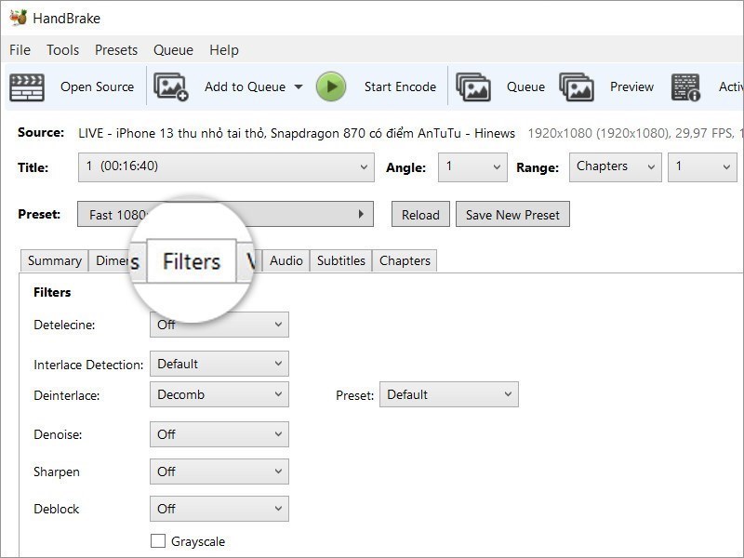Click the Preview toolbar label
Image resolution: width=744 pixels, height=558 pixels.
[x=631, y=86]
